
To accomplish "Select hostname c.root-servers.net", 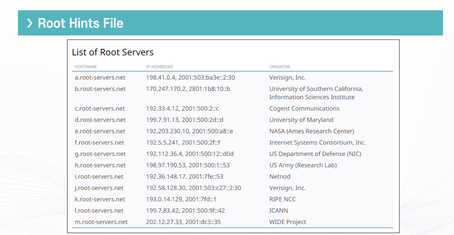I will click(99, 109).
